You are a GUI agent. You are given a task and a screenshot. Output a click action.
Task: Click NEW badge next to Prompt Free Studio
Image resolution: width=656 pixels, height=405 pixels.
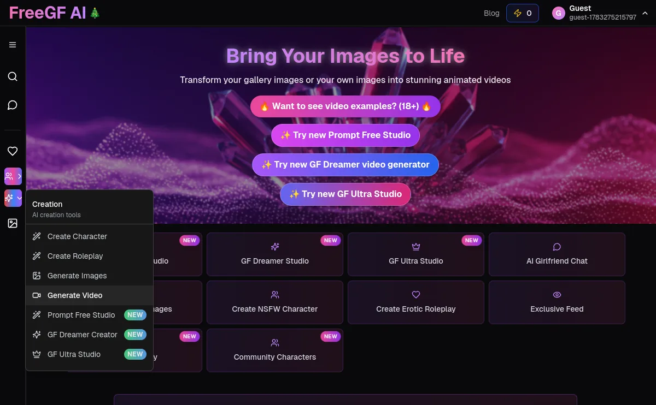coord(135,315)
